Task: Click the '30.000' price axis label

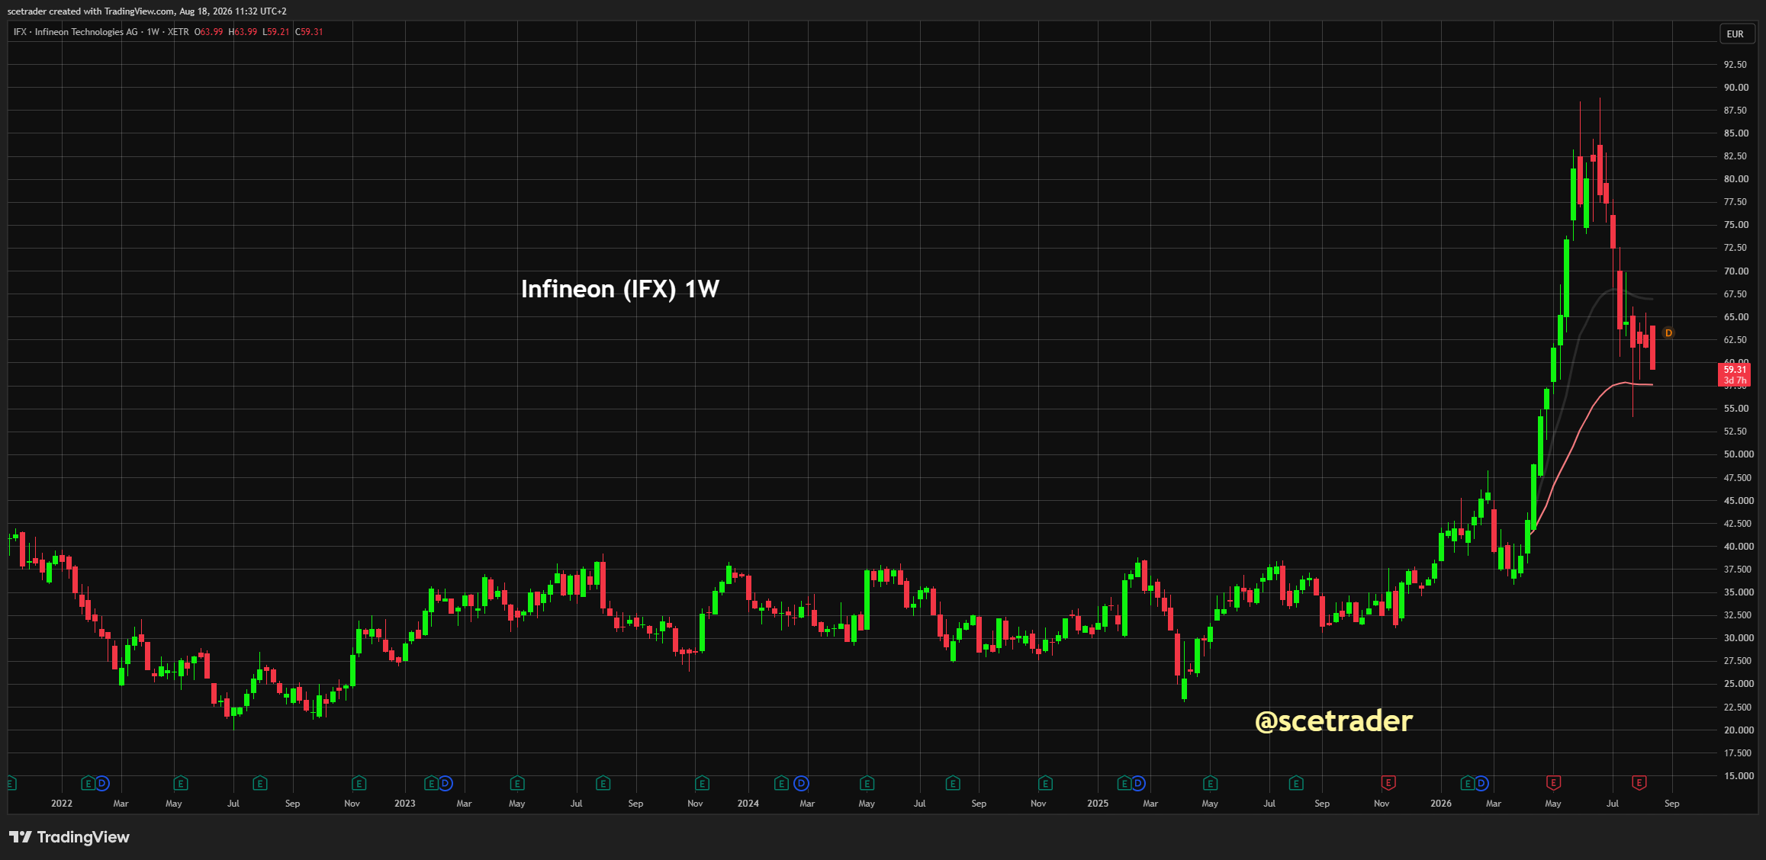Action: click(1739, 638)
